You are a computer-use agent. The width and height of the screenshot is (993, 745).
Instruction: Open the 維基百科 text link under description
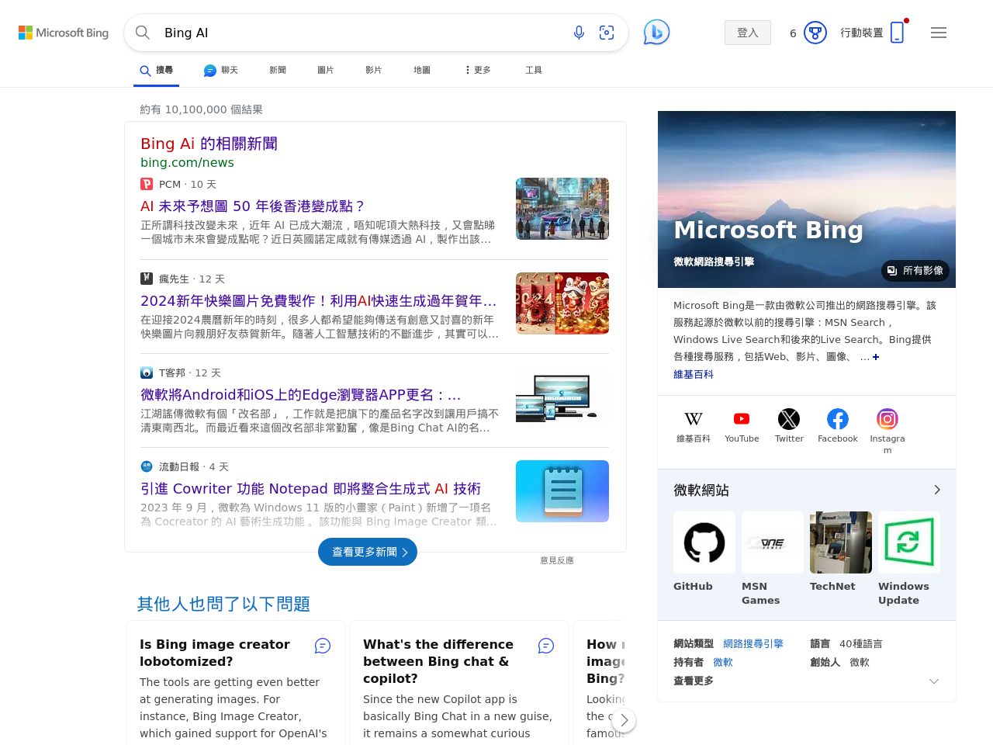pos(694,374)
